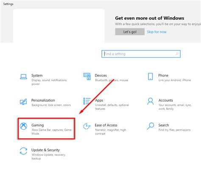Click the Update & Security refresh icon
The image size is (201, 189).
23,151
